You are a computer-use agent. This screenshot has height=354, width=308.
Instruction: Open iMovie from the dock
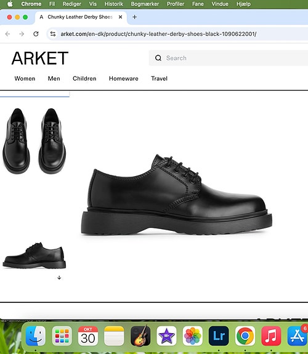click(166, 336)
